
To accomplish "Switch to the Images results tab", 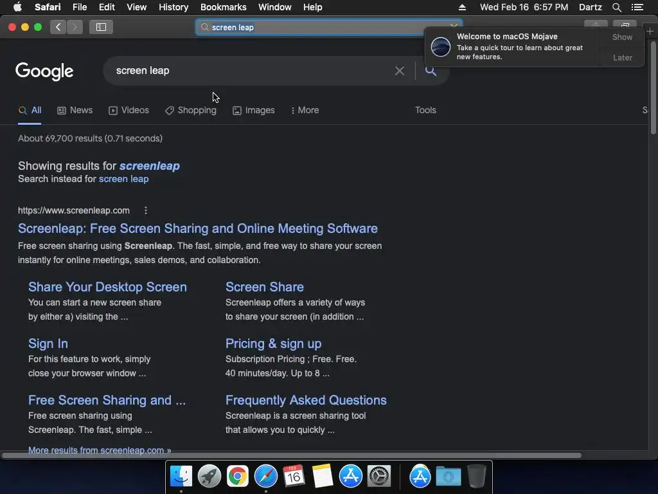I will coord(254,110).
